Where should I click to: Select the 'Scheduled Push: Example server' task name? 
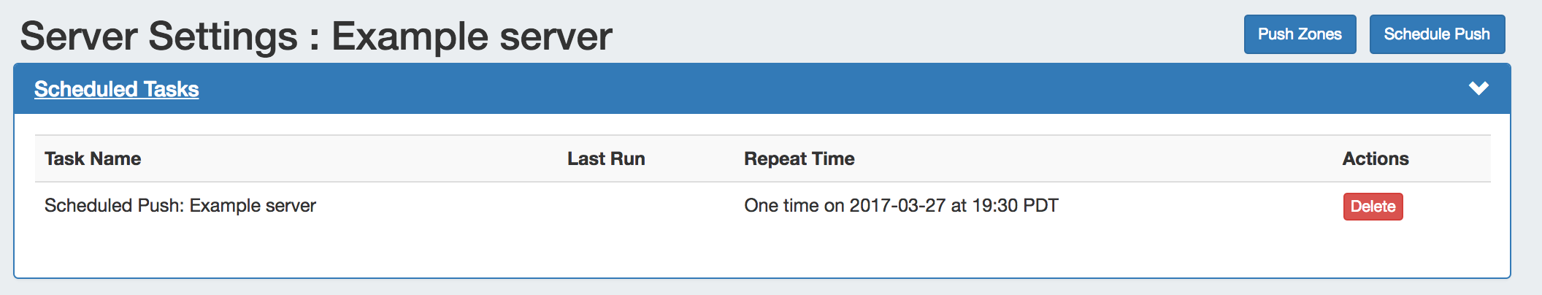[180, 206]
